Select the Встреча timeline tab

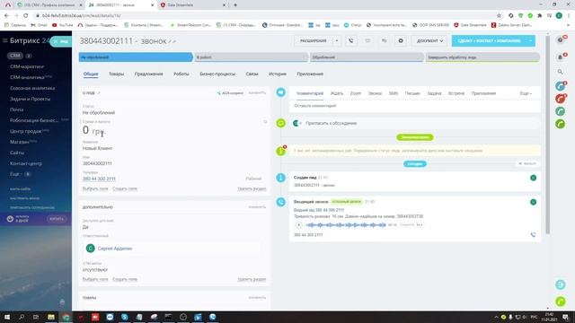(456, 93)
